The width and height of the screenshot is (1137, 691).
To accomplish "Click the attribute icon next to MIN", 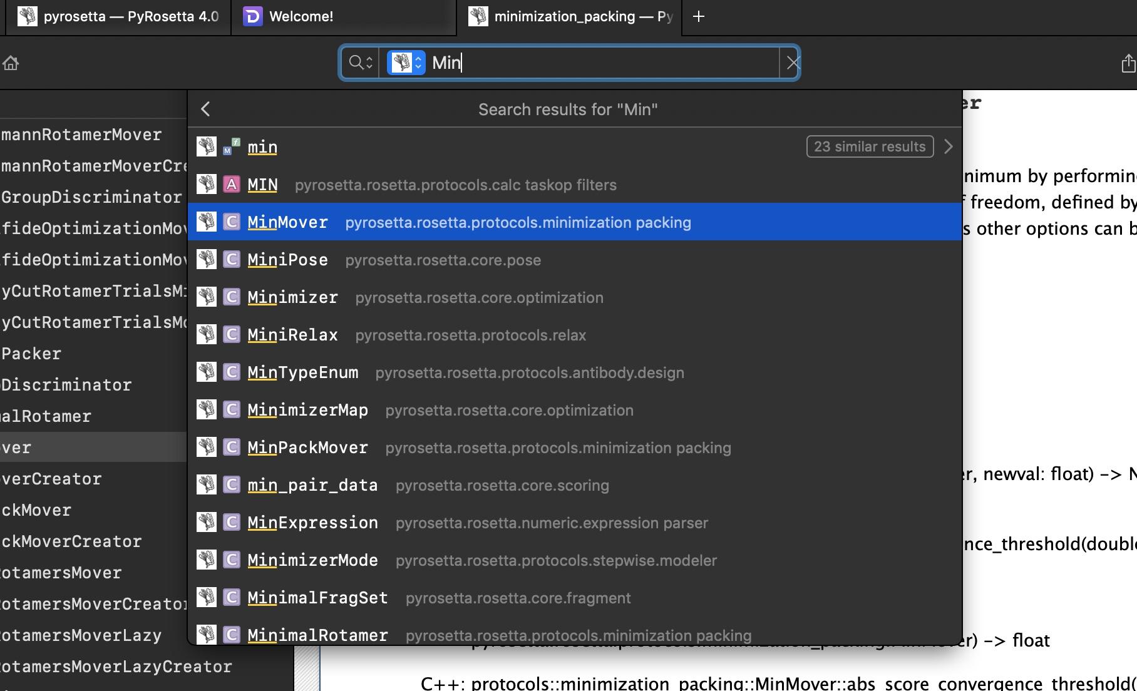I will tap(232, 185).
